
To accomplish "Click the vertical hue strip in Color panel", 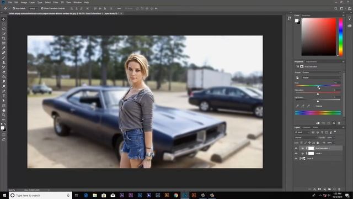I will (x=341, y=37).
